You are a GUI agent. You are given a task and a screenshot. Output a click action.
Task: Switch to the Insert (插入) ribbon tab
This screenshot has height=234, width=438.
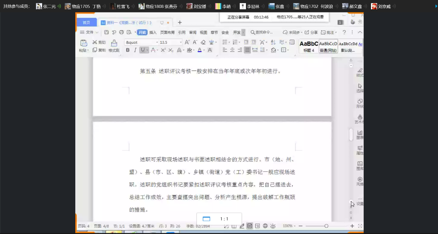pos(153,32)
